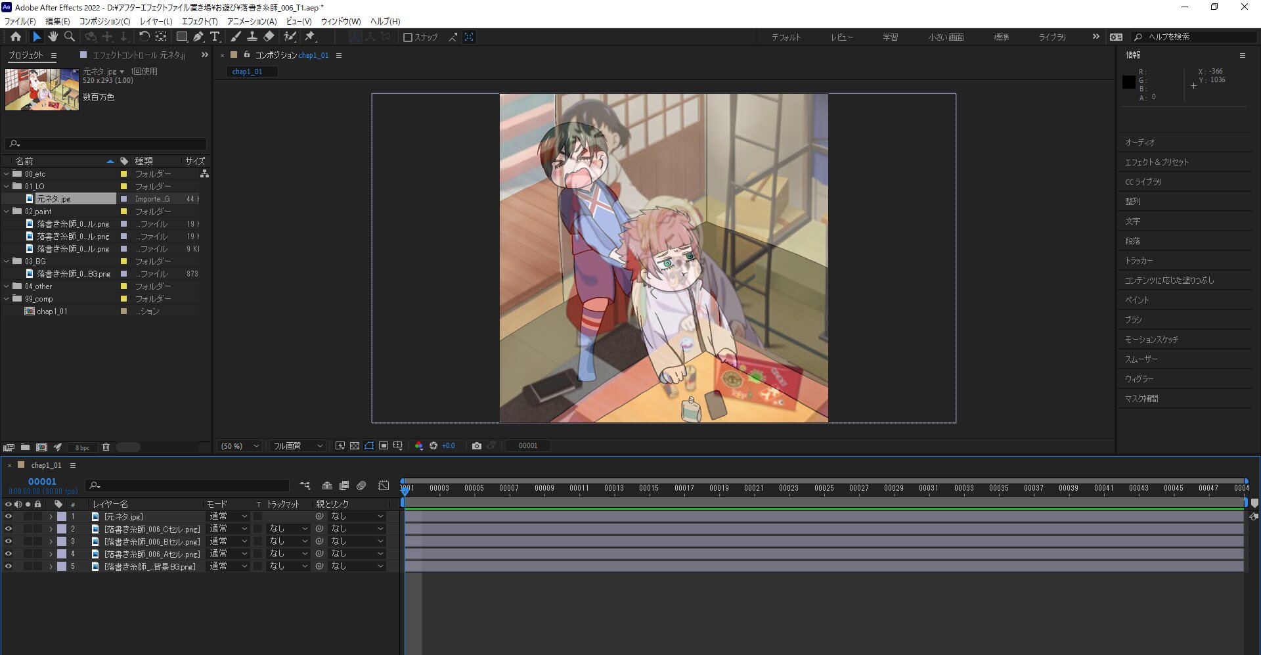Screen dimensions: 1261x655
Task: Switch to the 標準 workspace
Action: 1001,37
